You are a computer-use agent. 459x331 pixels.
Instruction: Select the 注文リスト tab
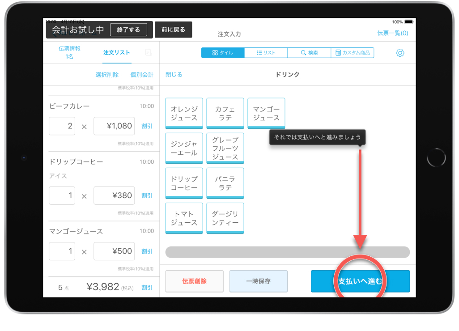coord(116,53)
